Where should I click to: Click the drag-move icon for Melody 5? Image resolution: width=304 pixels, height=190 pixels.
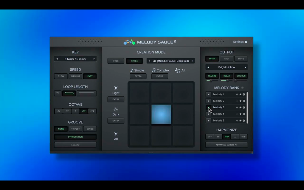237,121
